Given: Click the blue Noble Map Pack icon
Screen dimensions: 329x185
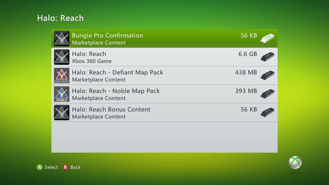Looking at the screenshot, I should [x=62, y=94].
